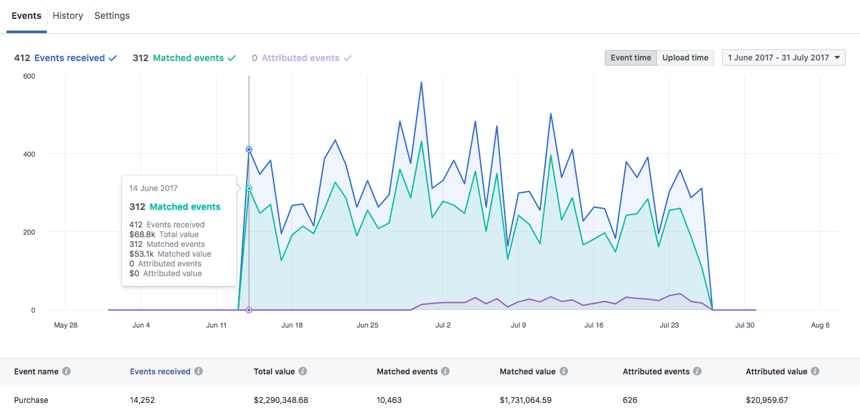Toggle Attributed events series checkmark

(348, 58)
